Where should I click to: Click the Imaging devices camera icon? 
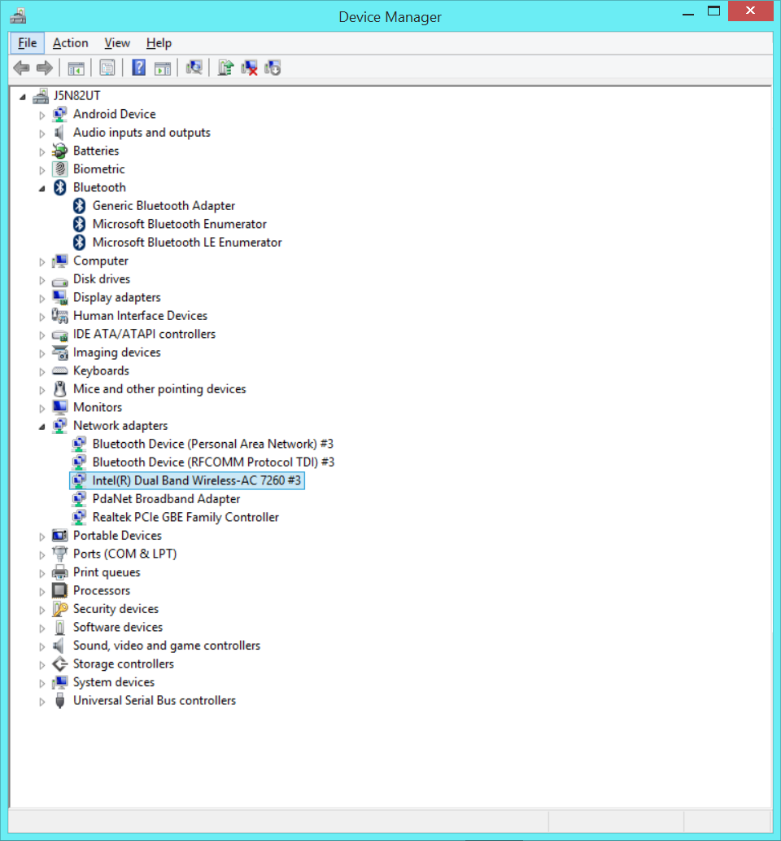60,353
